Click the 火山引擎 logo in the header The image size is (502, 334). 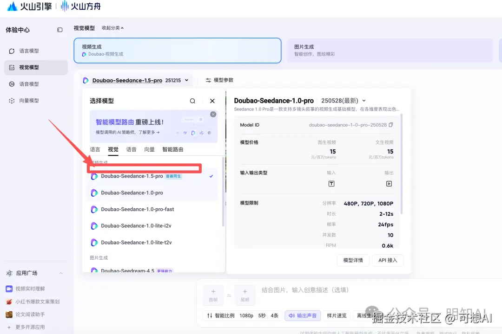click(x=29, y=6)
